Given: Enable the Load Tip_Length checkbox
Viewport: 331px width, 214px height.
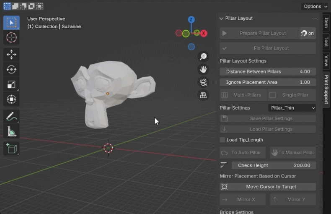Looking at the screenshot, I should pos(222,140).
